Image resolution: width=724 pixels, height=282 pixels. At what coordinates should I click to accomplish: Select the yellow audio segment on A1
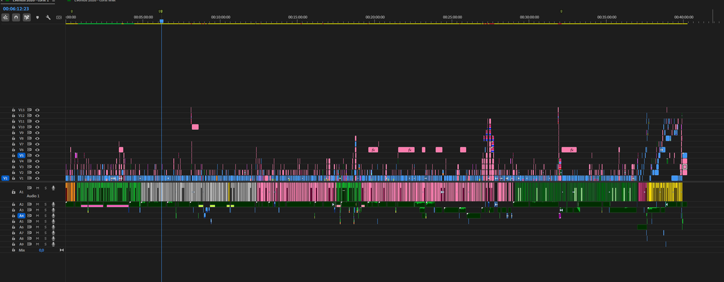point(665,191)
